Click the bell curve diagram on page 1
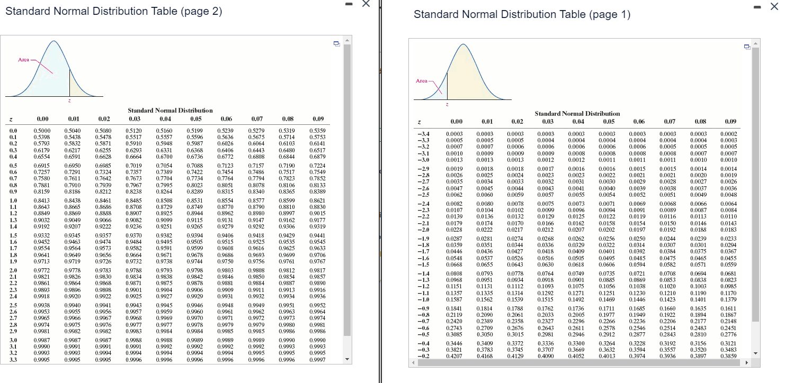This screenshot has height=383, width=785. pyautogui.click(x=461, y=74)
